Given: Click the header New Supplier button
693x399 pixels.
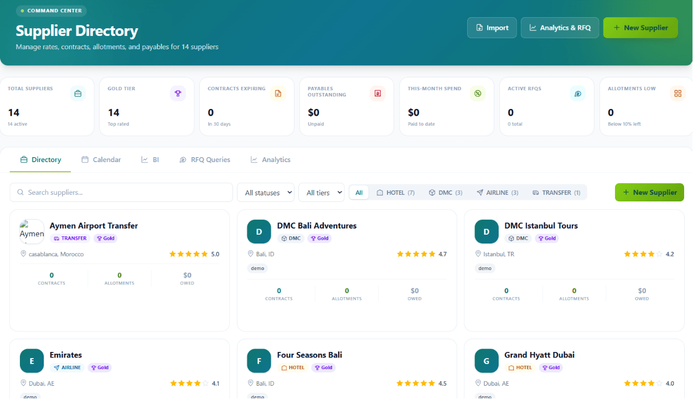Looking at the screenshot, I should (x=640, y=28).
